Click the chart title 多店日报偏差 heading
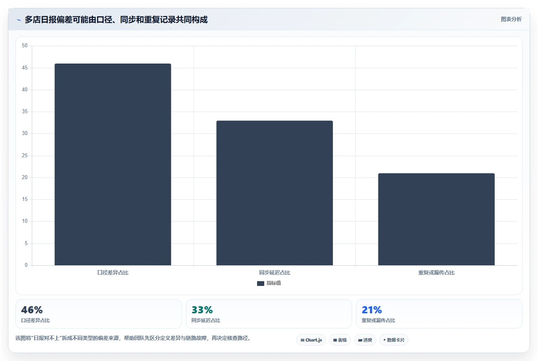Image resolution: width=538 pixels, height=361 pixels. click(116, 20)
